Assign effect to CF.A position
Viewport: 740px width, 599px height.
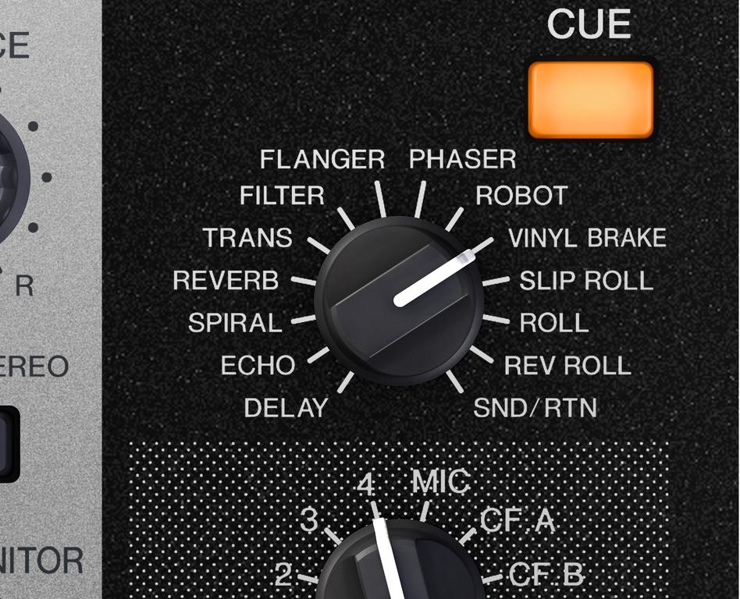point(518,521)
